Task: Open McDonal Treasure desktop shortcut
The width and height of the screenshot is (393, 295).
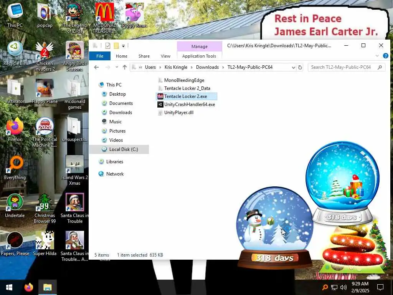Action: [104, 18]
